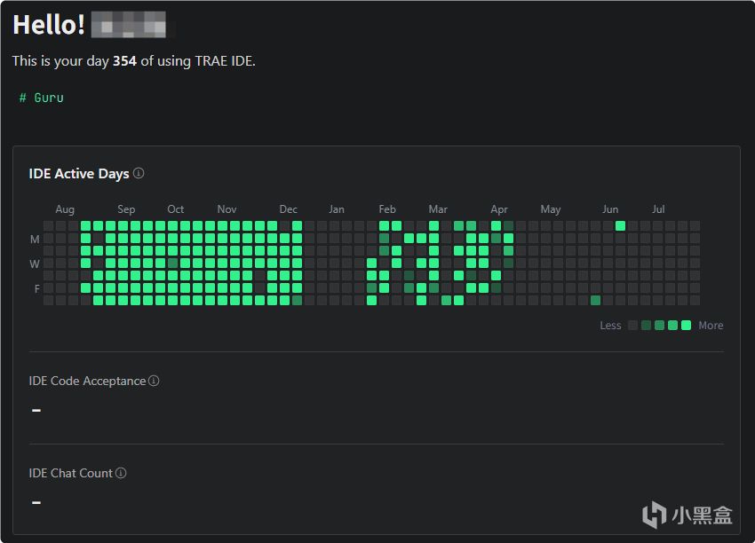Click the 'May' month label

[551, 209]
